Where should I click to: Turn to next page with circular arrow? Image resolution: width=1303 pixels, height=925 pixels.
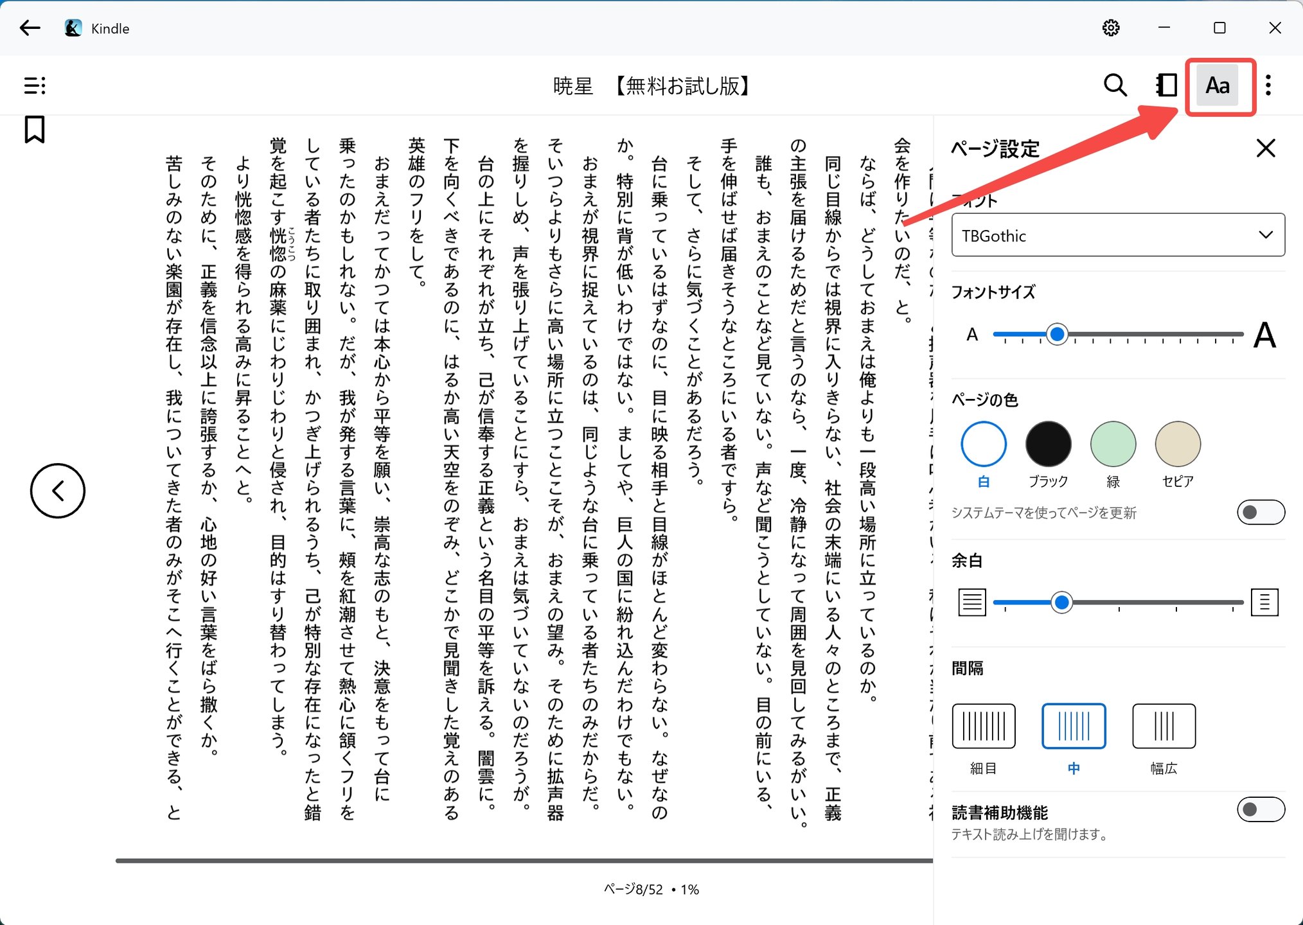(x=58, y=491)
